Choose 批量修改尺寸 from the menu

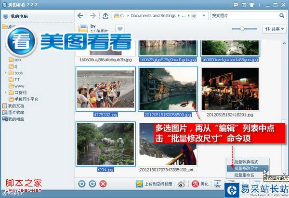click(248, 168)
